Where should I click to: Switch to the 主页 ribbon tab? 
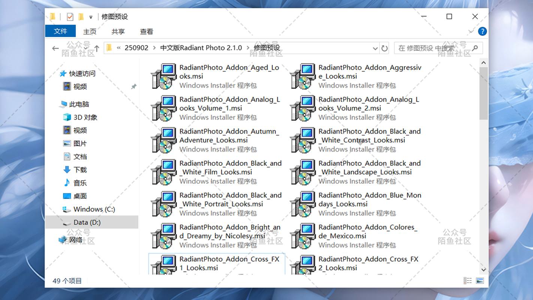90,31
